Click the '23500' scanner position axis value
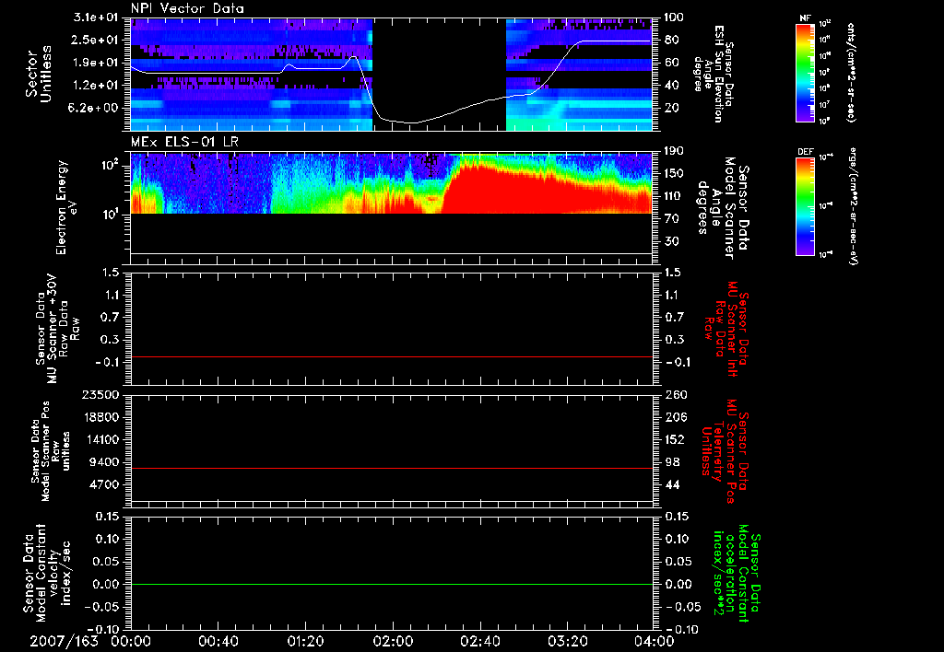Screen dimensions: 944x652 coord(101,395)
